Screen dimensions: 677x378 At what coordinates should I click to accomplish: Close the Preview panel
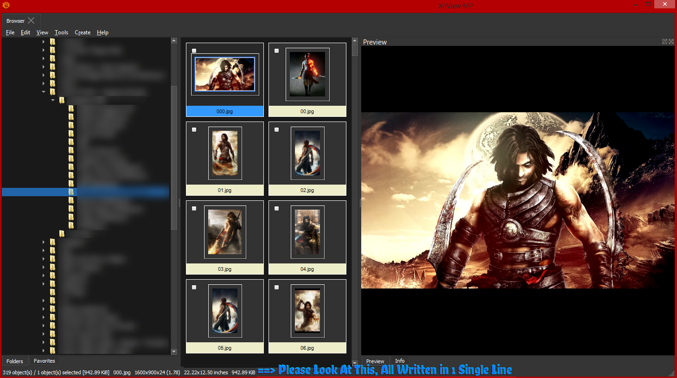(671, 42)
